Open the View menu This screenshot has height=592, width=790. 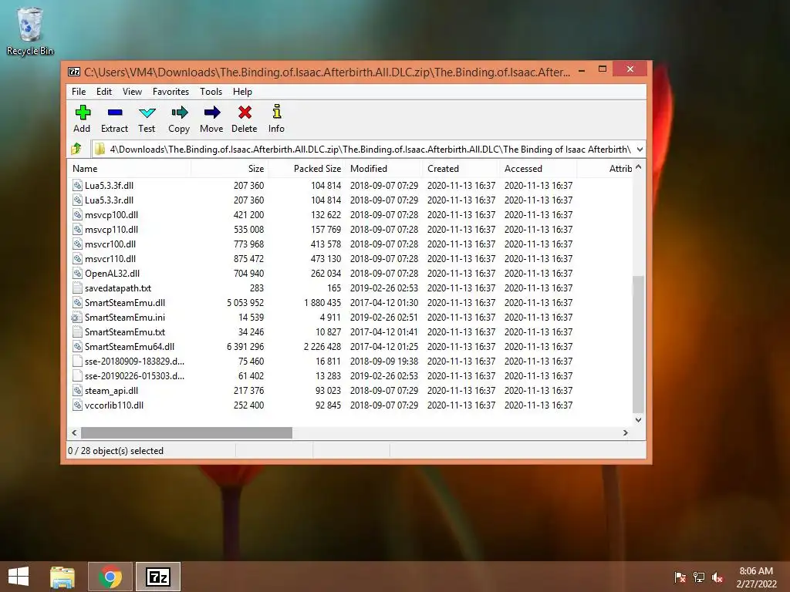coord(132,92)
